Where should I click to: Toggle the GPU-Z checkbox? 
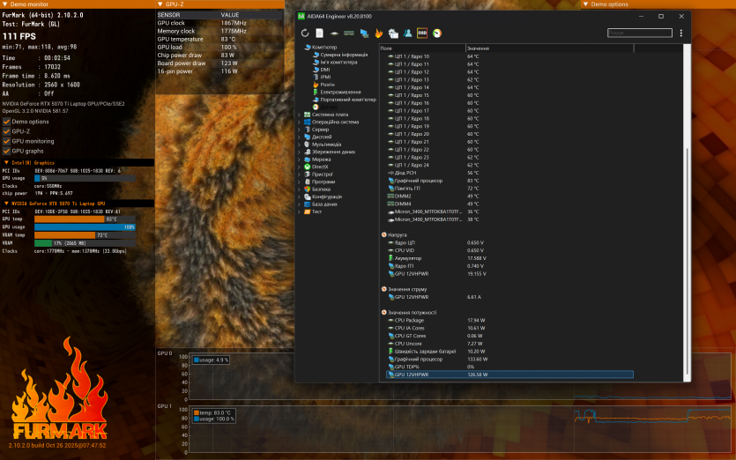(7, 131)
